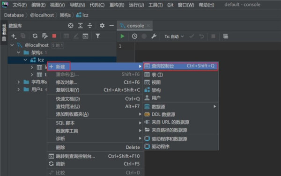The width and height of the screenshot is (281, 176).
Task: Click the locate-in-tree crosshair icon
Action: click(x=71, y=26)
